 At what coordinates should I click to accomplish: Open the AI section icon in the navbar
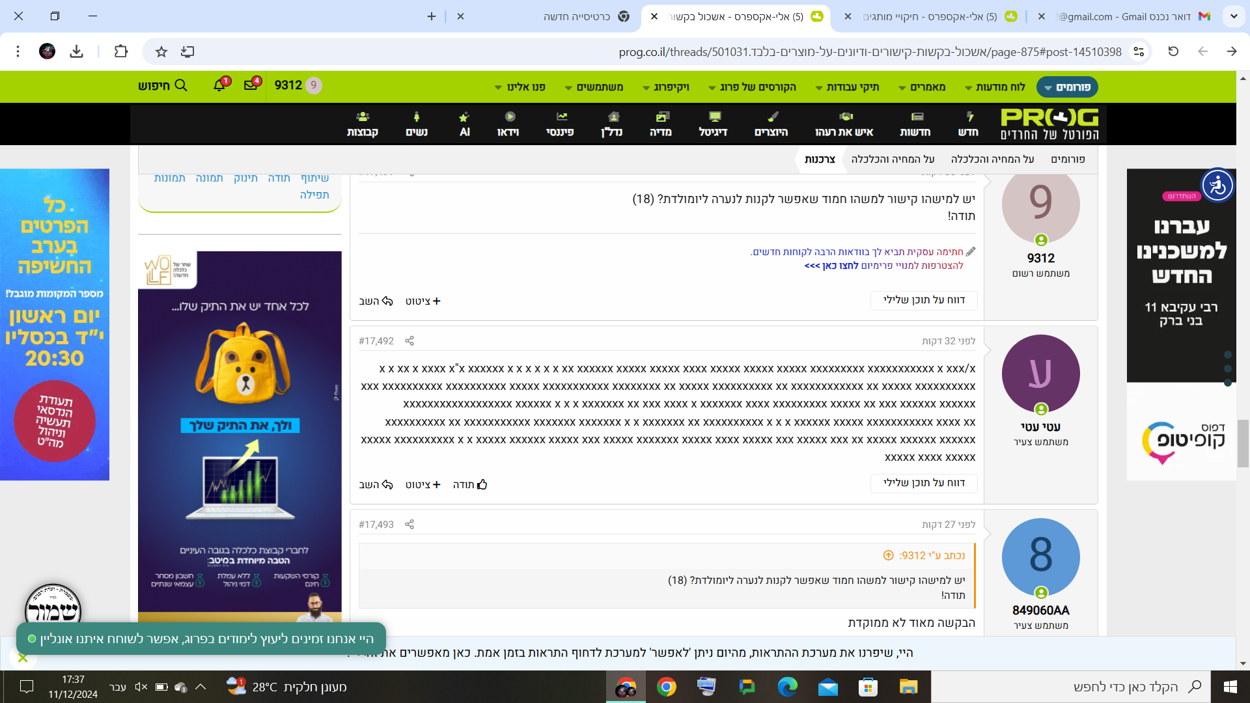point(464,124)
